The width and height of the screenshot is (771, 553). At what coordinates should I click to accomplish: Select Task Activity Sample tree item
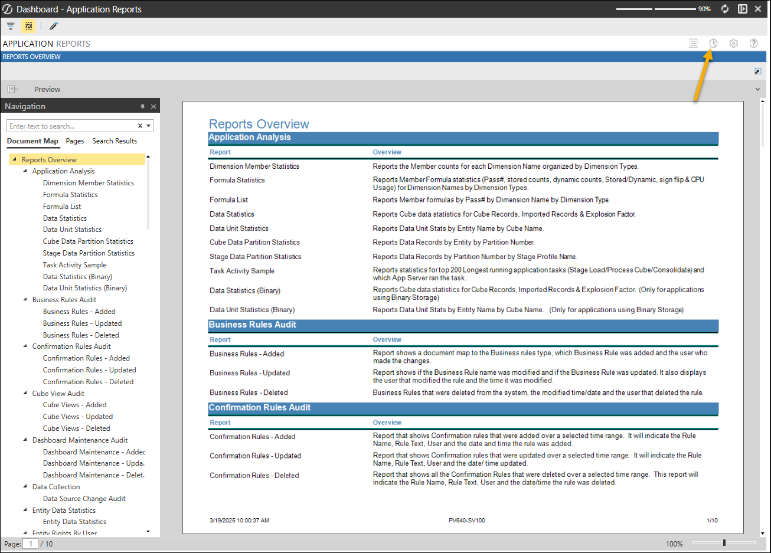(x=74, y=265)
